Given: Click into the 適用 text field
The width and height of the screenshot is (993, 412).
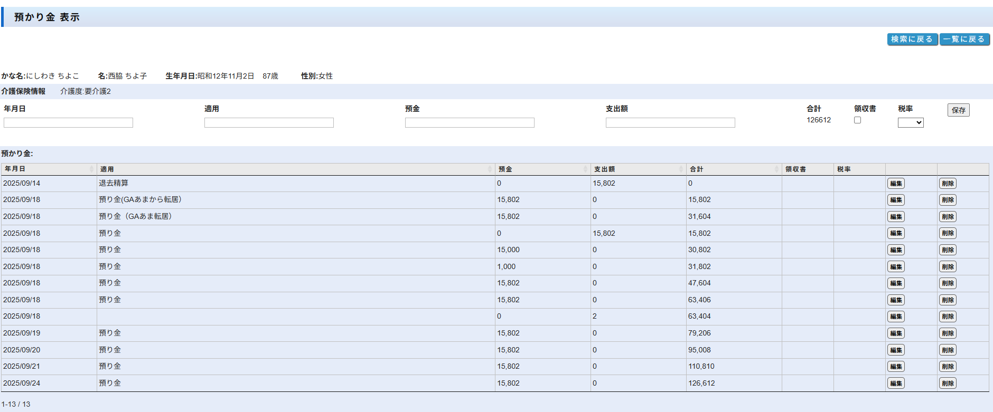Looking at the screenshot, I should point(269,123).
